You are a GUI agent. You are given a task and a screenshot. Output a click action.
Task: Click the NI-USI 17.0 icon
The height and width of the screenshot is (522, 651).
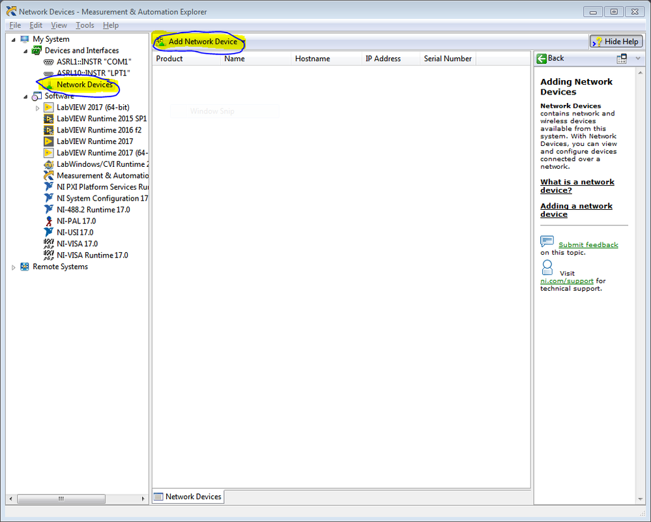49,233
